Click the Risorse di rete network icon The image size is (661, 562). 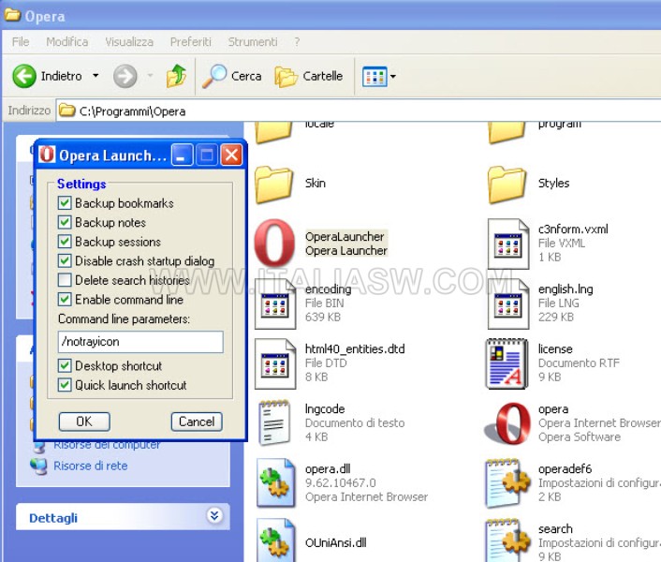38,466
